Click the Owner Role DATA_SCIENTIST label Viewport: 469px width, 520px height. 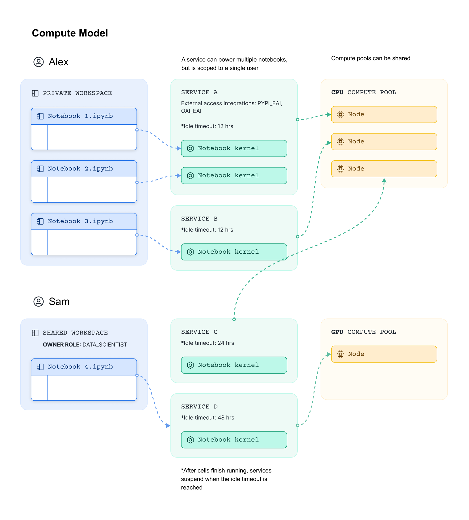[85, 345]
